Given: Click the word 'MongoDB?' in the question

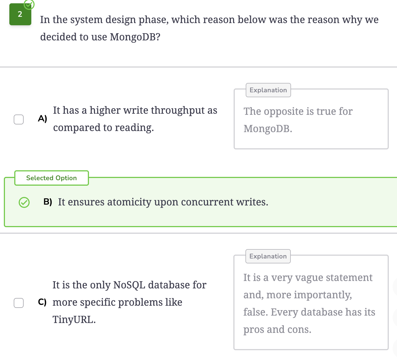Looking at the screenshot, I should pos(135,37).
